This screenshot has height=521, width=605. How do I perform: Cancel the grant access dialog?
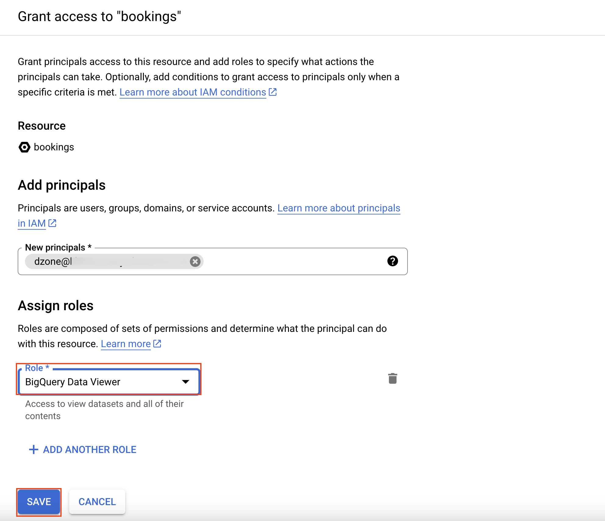(97, 502)
